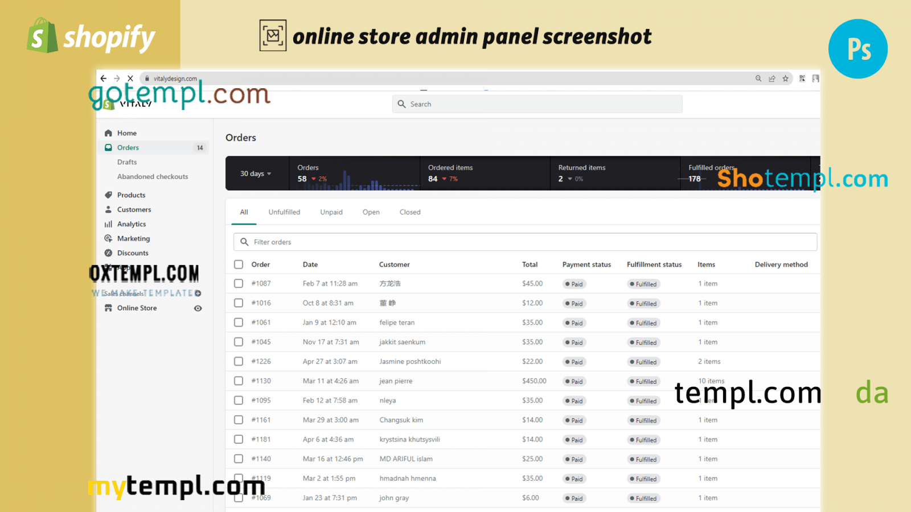Open Analytics via bar chart icon
This screenshot has width=911, height=512.
tap(108, 224)
